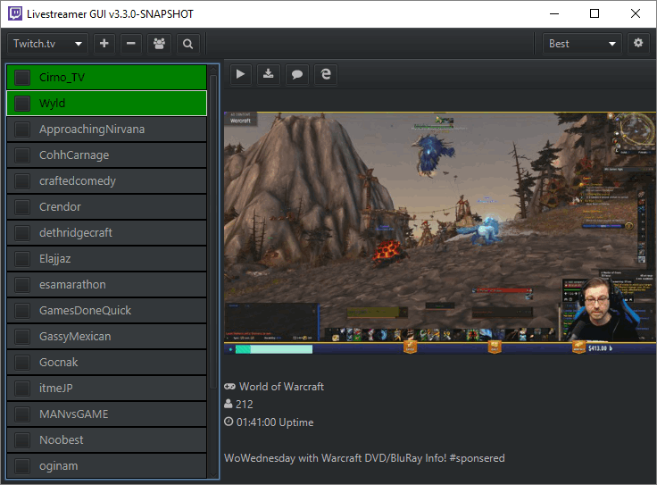
Task: Open the import followed channels icon
Action: (159, 44)
